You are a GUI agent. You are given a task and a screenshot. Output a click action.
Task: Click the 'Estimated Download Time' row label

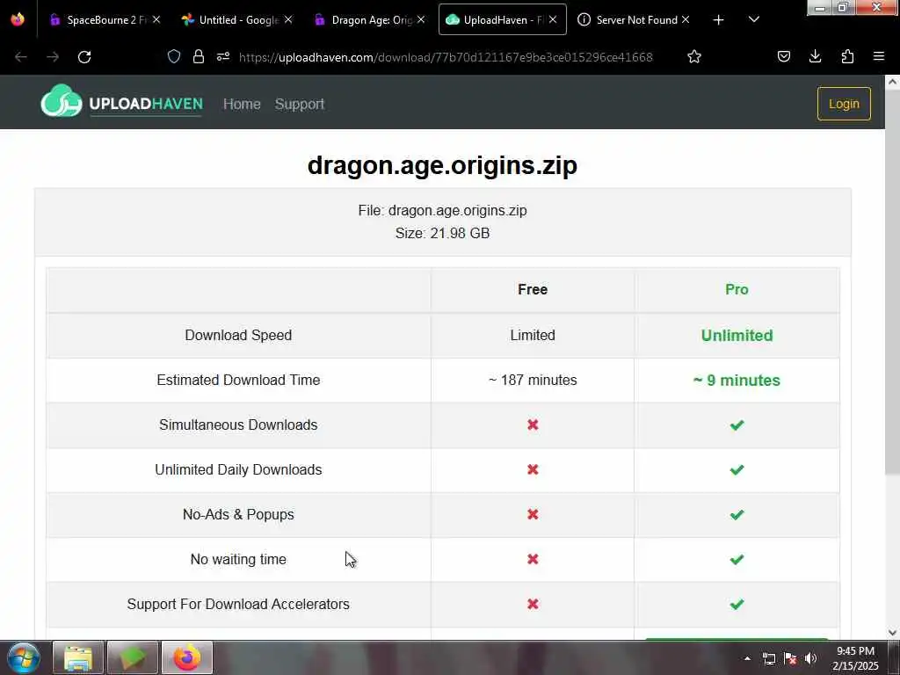click(238, 380)
